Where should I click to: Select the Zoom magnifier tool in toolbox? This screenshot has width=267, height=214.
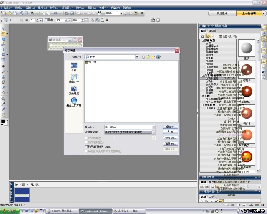[3, 99]
